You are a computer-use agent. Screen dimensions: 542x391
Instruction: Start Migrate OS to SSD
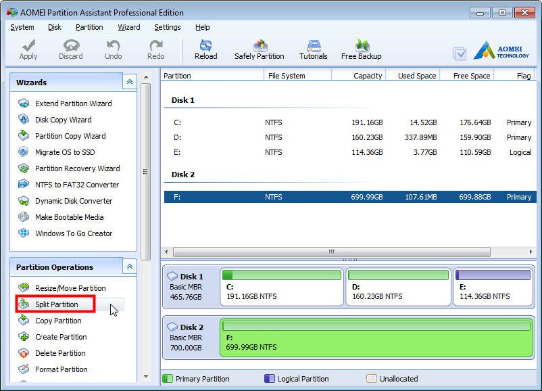[65, 152]
